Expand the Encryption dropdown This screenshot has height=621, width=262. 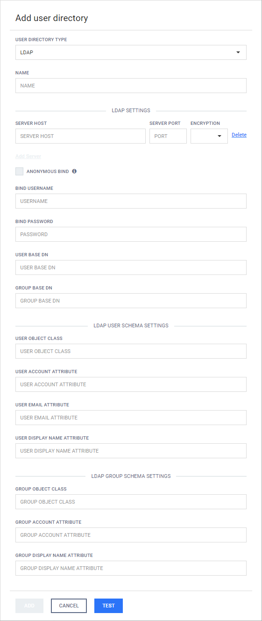pos(209,136)
